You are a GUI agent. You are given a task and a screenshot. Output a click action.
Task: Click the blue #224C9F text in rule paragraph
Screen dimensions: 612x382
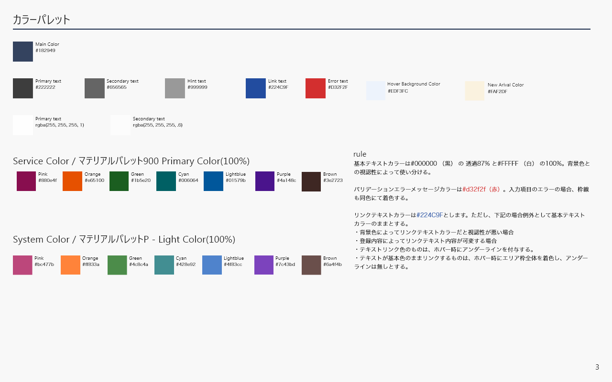pyautogui.click(x=430, y=215)
